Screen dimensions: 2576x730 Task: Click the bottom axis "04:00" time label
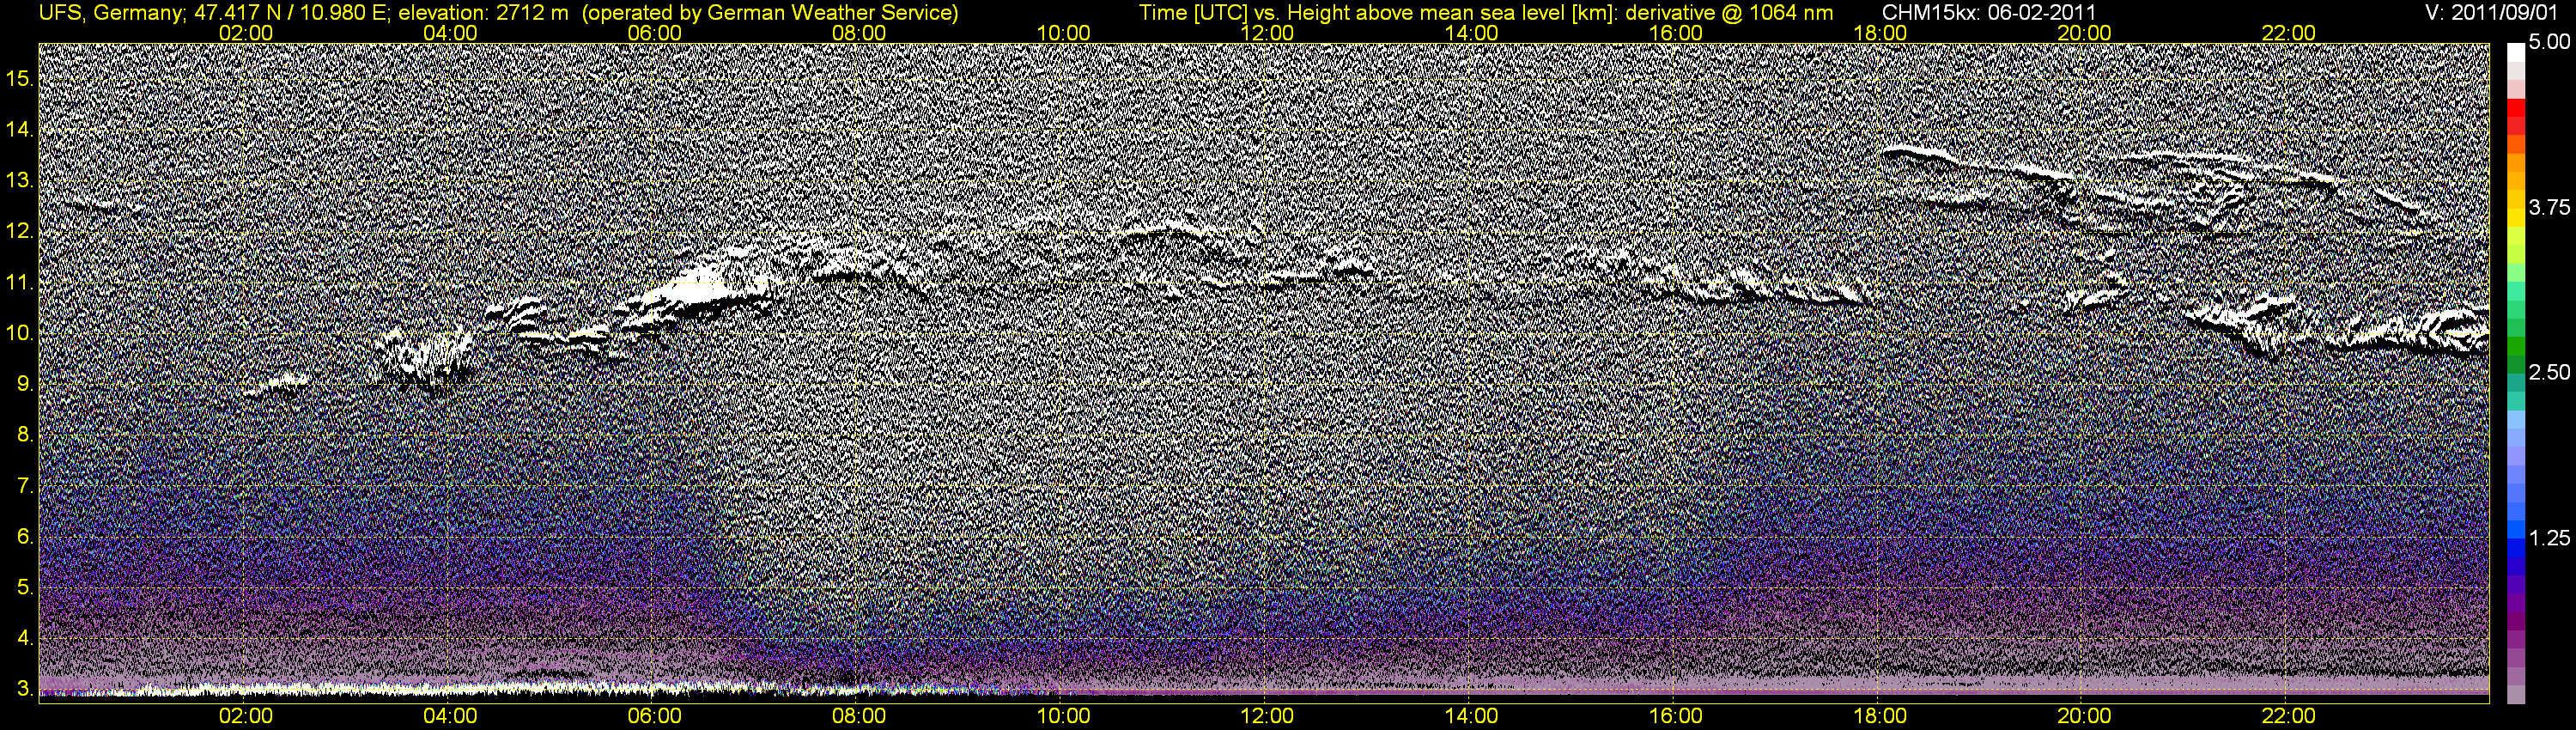click(x=450, y=716)
